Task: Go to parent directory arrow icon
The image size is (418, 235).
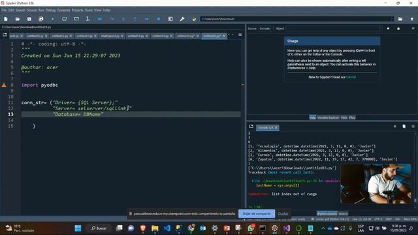Action: (x=412, y=19)
